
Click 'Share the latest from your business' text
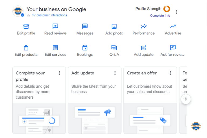point(94,89)
